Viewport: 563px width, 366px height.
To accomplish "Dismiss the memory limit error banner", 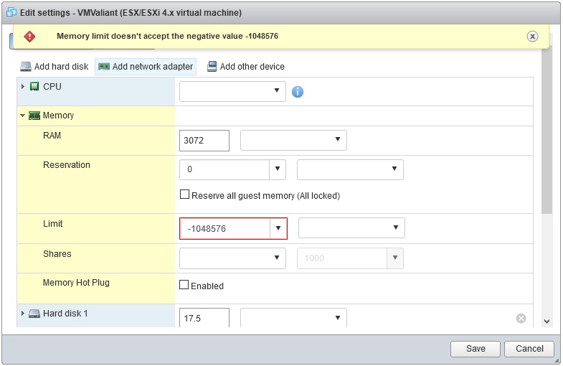I will tap(532, 37).
